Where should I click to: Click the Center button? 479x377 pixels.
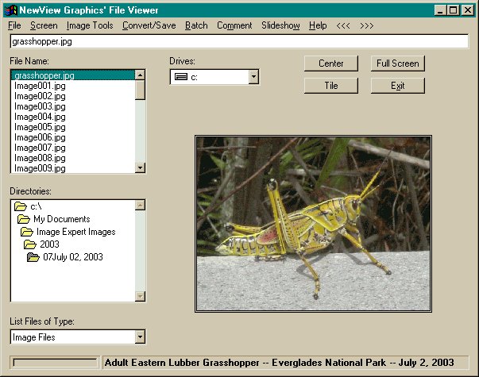click(330, 63)
